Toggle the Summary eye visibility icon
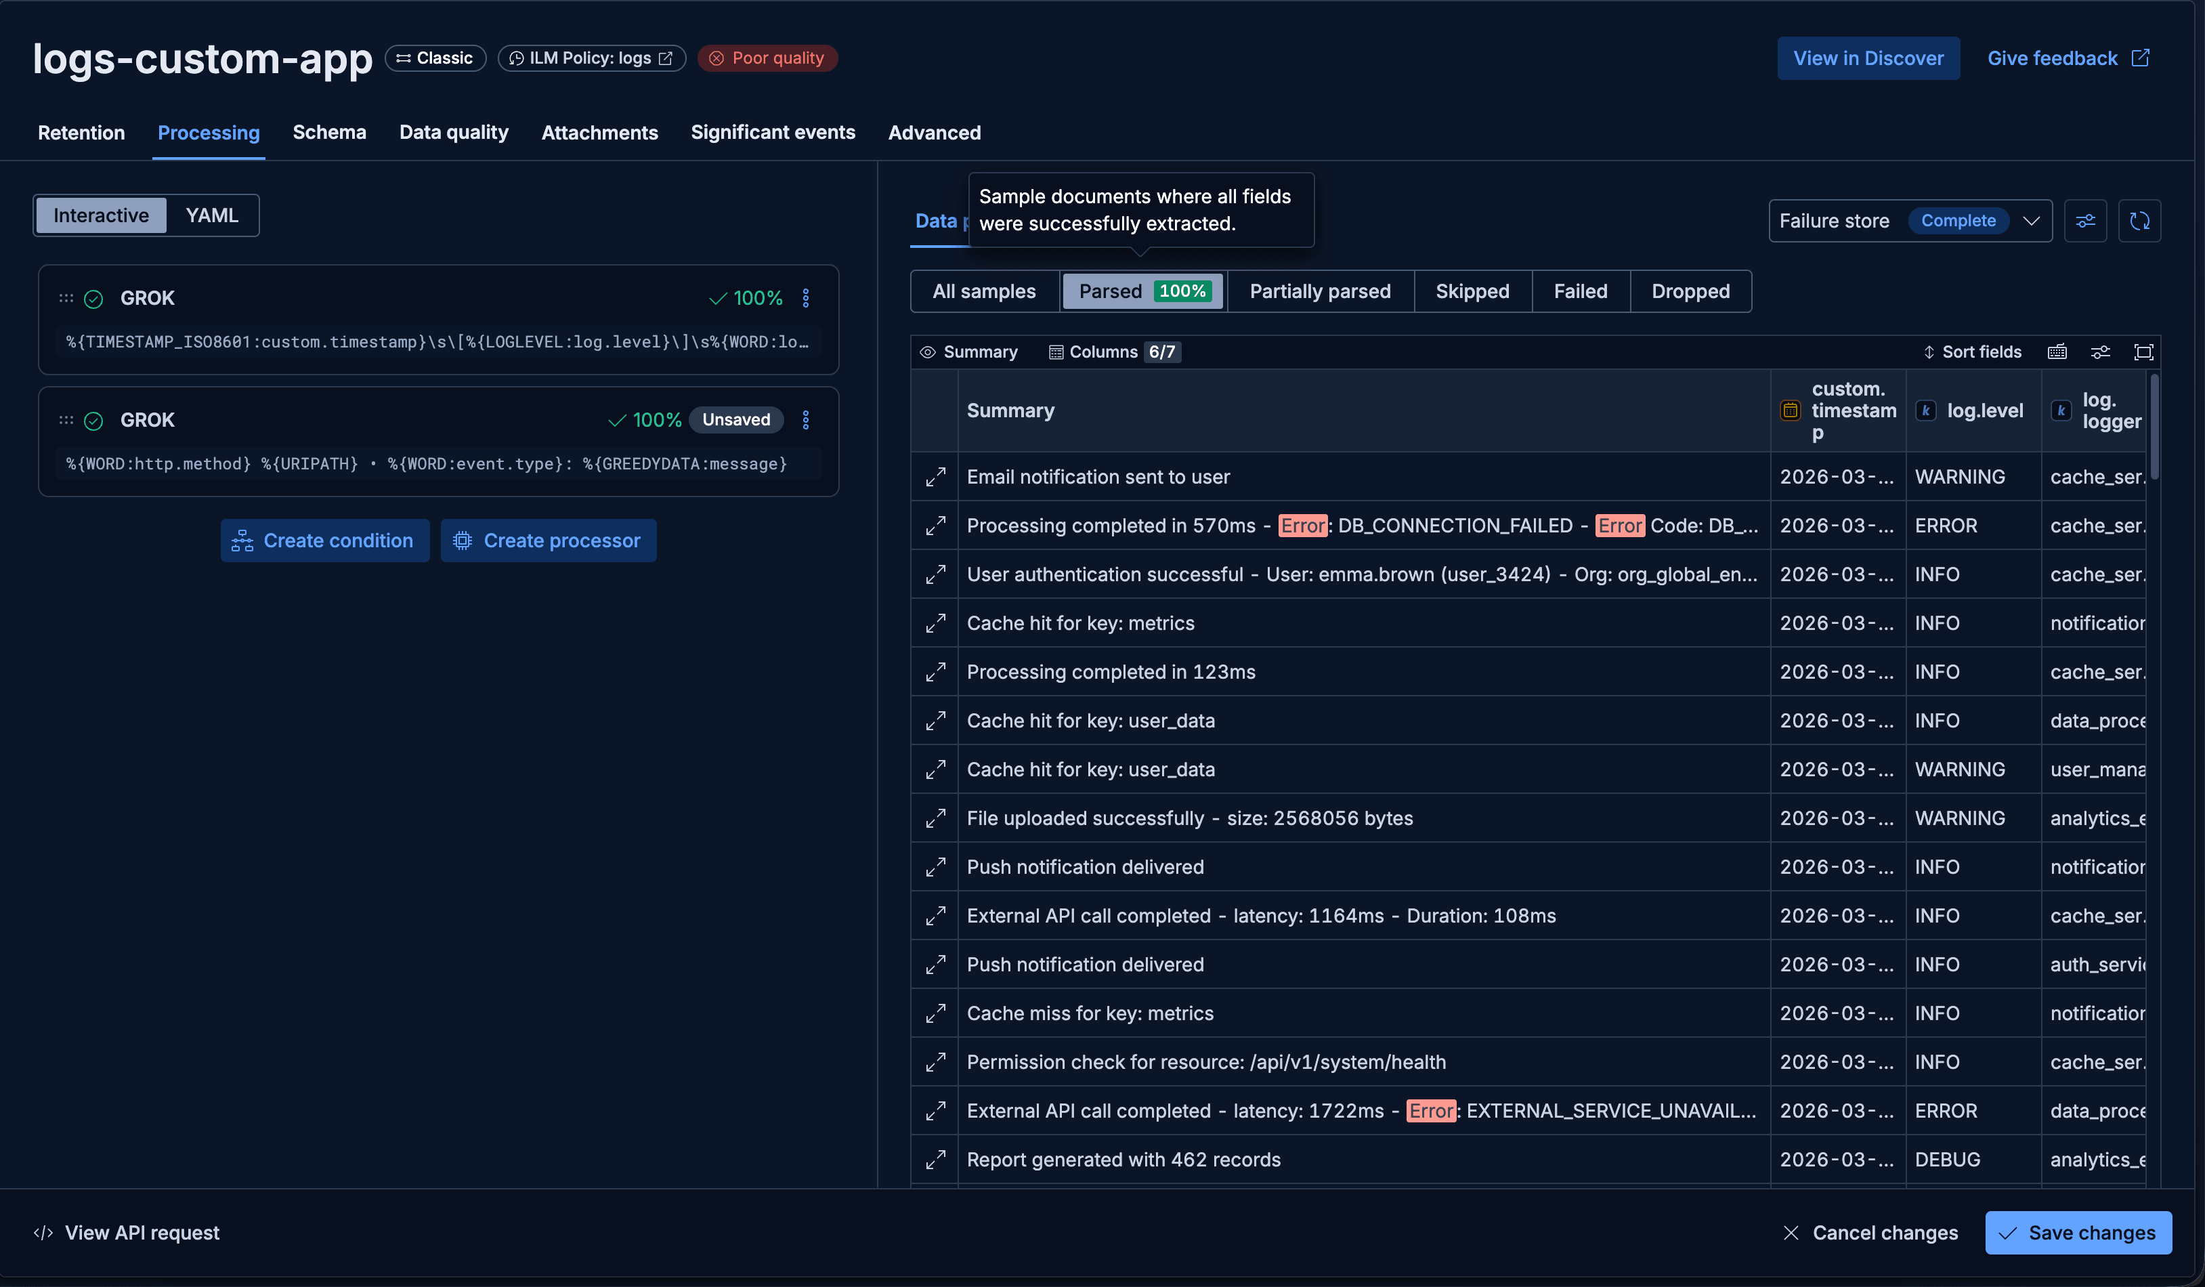 click(928, 352)
